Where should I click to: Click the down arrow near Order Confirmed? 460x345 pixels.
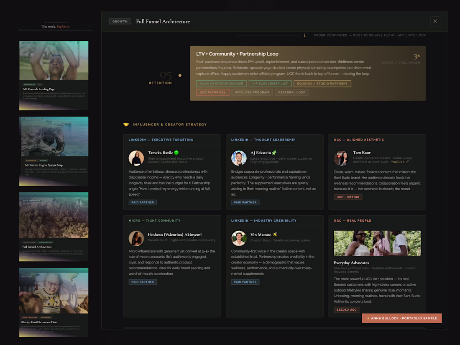point(304,35)
